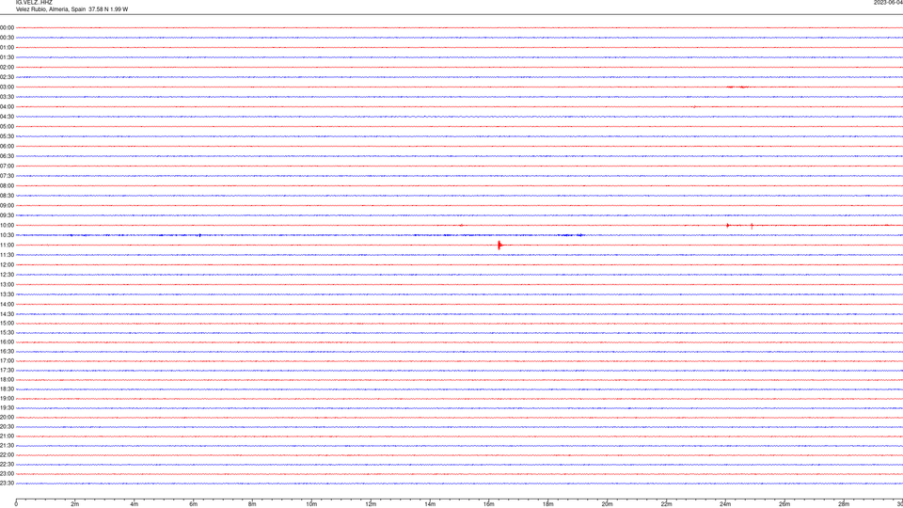The image size is (903, 508).
Task: Click the 02:30 time label
Action: pyautogui.click(x=7, y=77)
